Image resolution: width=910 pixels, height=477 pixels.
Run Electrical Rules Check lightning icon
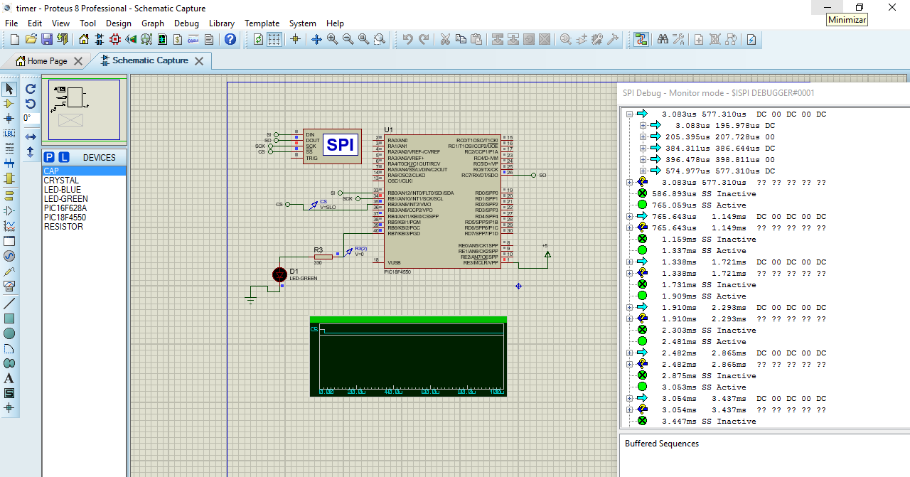point(751,39)
